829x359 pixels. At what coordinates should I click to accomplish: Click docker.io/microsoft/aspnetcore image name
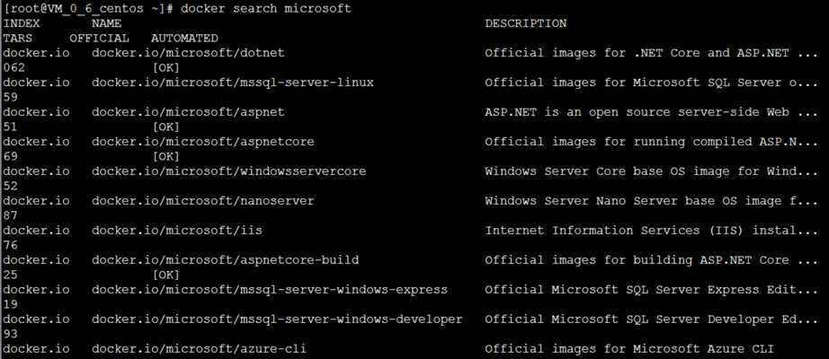[x=203, y=142]
